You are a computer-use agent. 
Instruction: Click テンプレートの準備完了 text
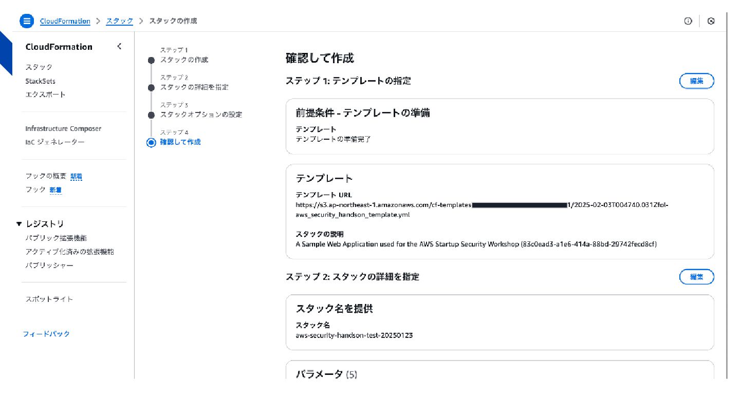pos(334,139)
